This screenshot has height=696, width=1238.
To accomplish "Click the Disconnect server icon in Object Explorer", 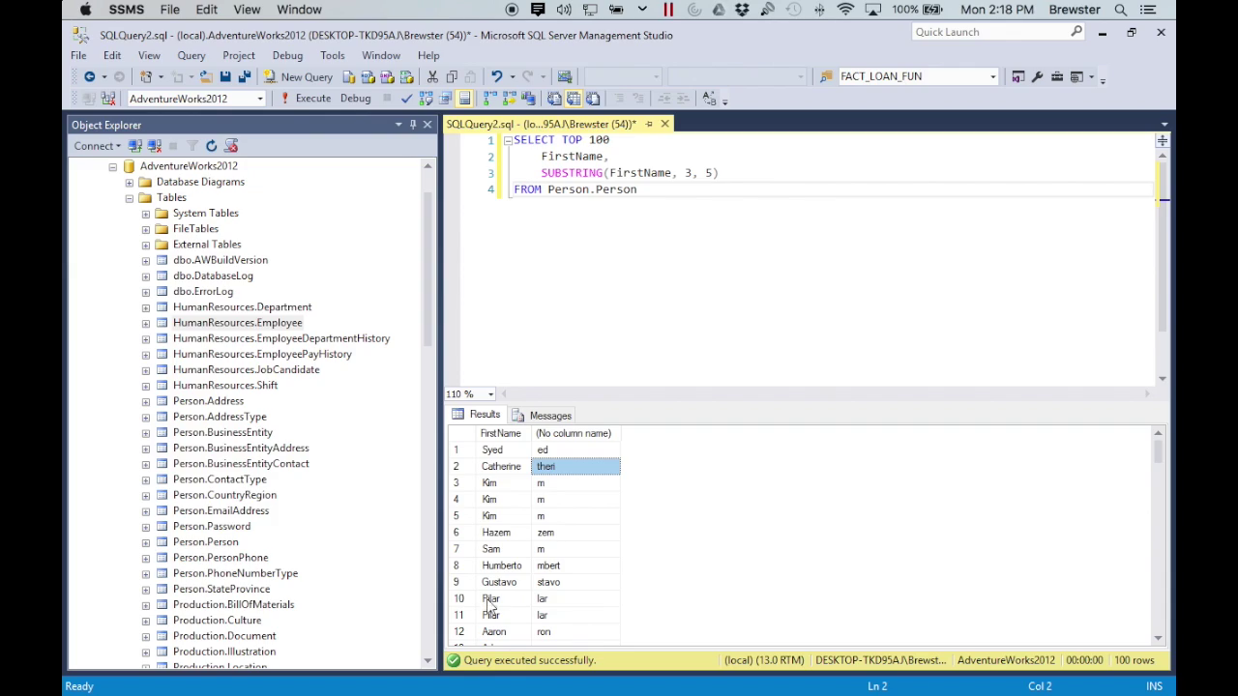I will [153, 146].
